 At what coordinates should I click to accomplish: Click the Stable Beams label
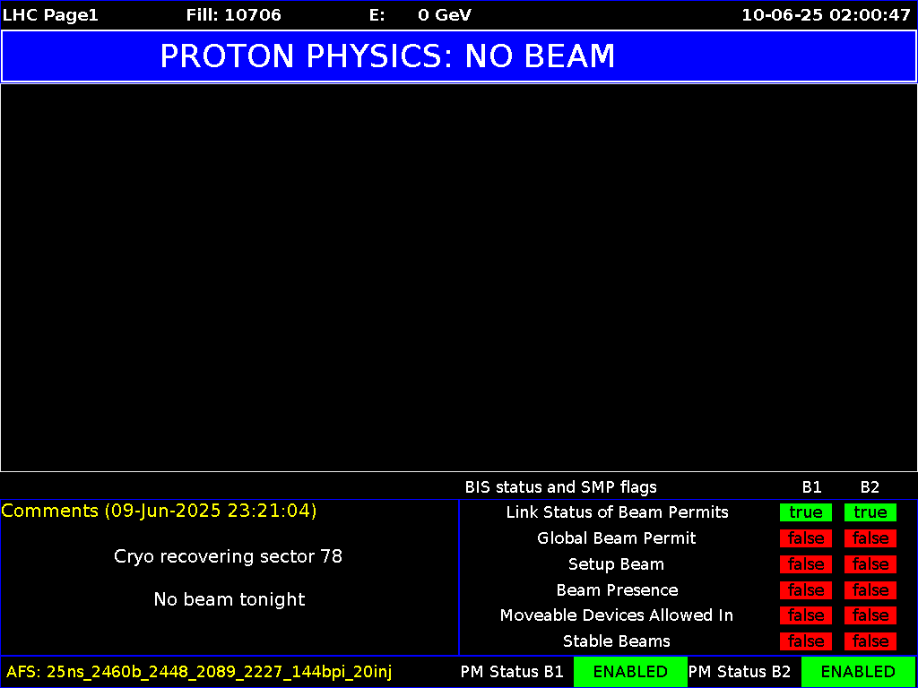pyautogui.click(x=617, y=641)
